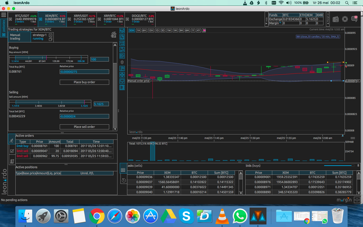Click bids table scroll up arrow
Screen dimensions: 363x227
pyautogui.click(x=359, y=173)
